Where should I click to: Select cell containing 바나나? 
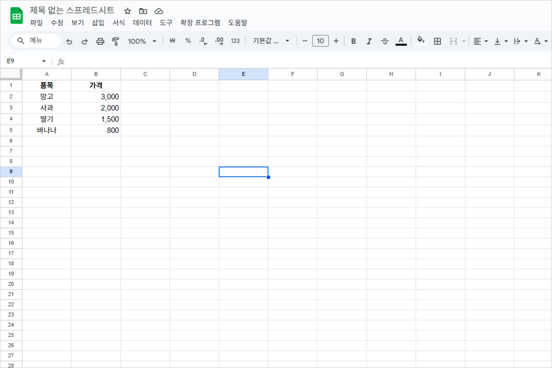click(47, 130)
